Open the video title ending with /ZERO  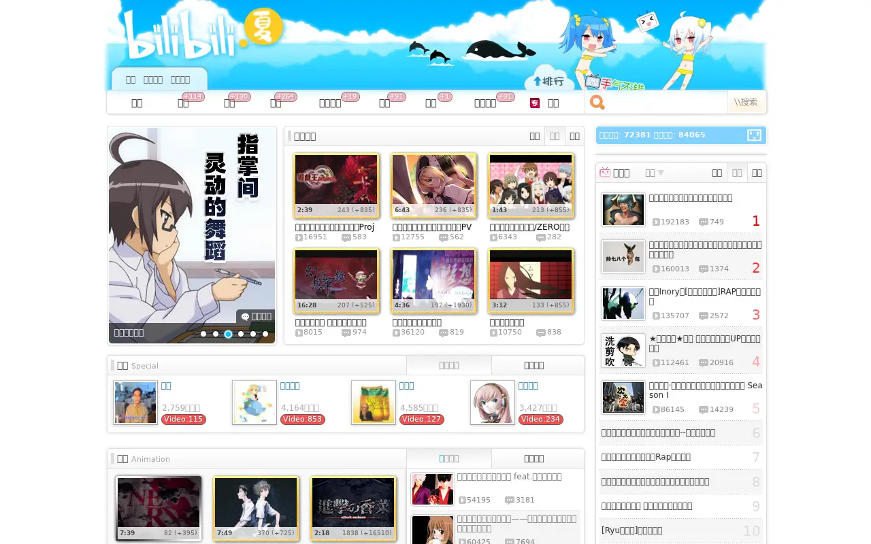tap(529, 227)
